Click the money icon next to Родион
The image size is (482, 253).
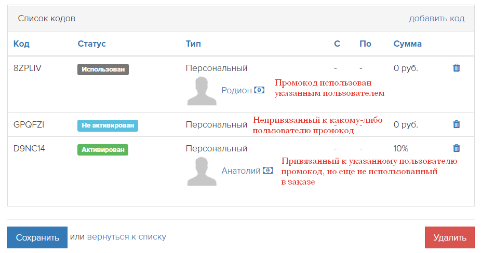(259, 90)
